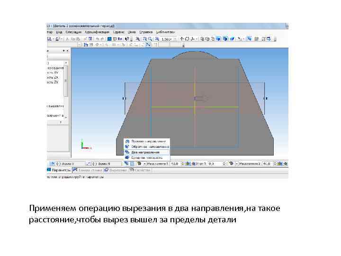Expand the direction type dropdown arrow
The height and width of the screenshot is (256, 341).
(132, 164)
